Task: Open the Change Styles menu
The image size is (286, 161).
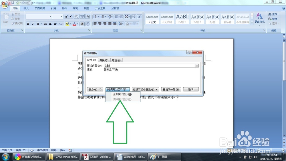Action: [x=259, y=19]
